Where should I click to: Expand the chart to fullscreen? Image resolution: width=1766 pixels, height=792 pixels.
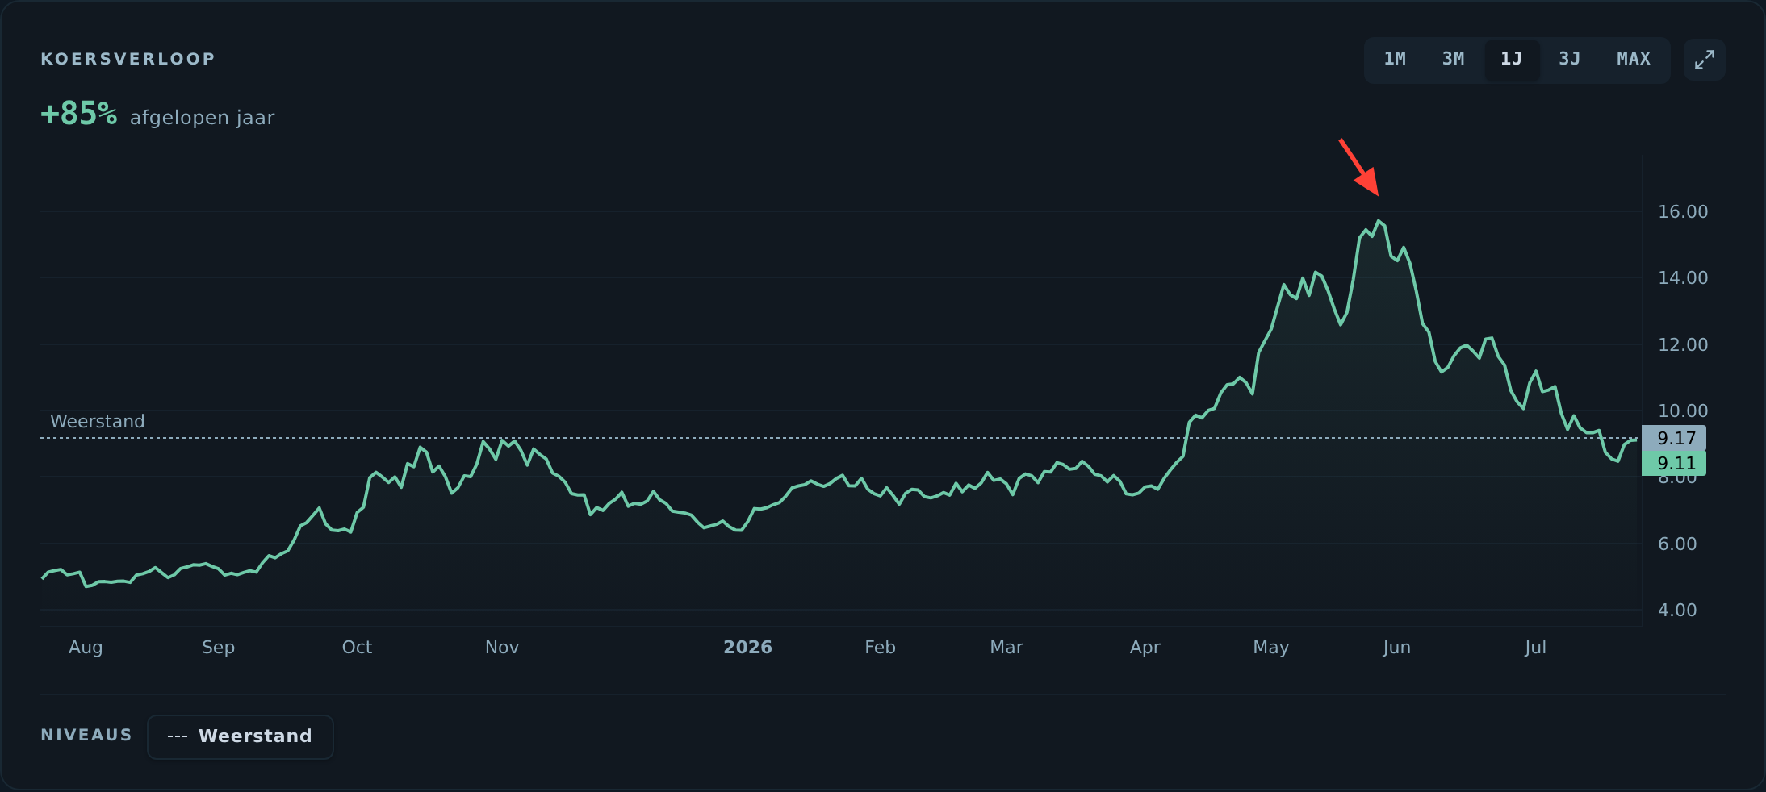pyautogui.click(x=1704, y=60)
